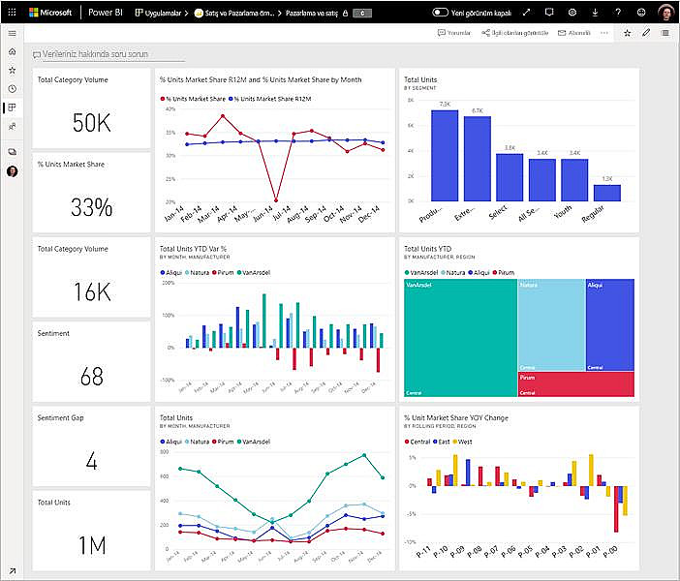The width and height of the screenshot is (680, 581).
Task: Open Yorumlar comments
Action: [x=454, y=33]
